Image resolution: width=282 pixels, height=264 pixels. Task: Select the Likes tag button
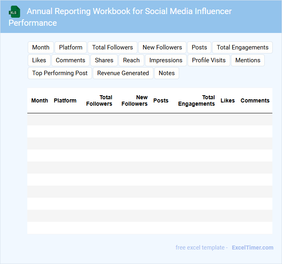pyautogui.click(x=39, y=60)
